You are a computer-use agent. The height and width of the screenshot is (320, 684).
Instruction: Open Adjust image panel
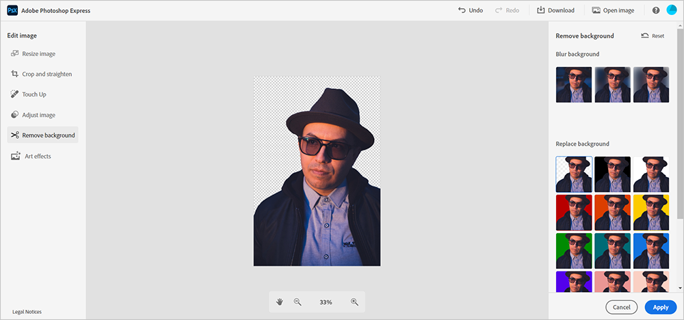(x=38, y=115)
